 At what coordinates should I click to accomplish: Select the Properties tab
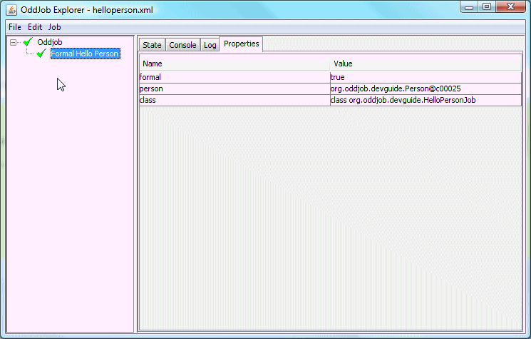point(241,44)
